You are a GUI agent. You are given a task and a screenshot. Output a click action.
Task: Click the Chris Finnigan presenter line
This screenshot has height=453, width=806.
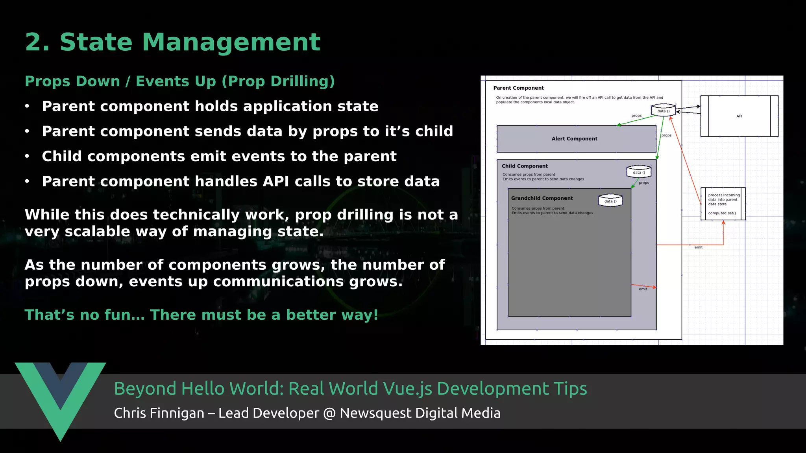coord(307,413)
